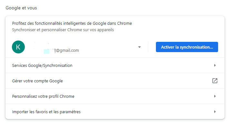Click the arrow beside Importer les favoris
Image resolution: width=240 pixels, height=129 pixels.
point(215,112)
